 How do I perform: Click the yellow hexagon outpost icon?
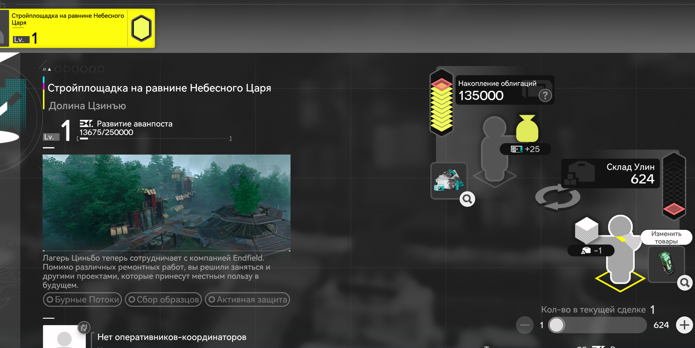[x=141, y=28]
